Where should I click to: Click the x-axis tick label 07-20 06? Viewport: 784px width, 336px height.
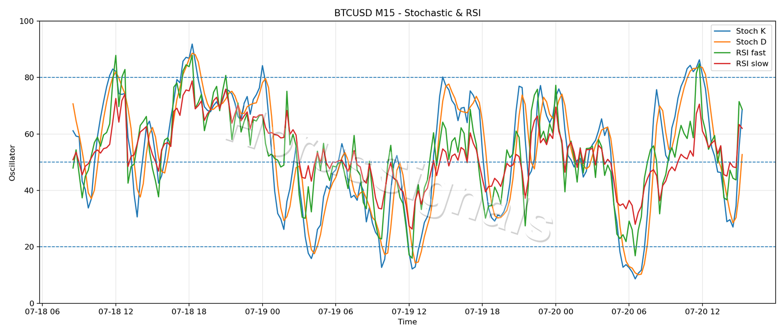[x=629, y=312]
